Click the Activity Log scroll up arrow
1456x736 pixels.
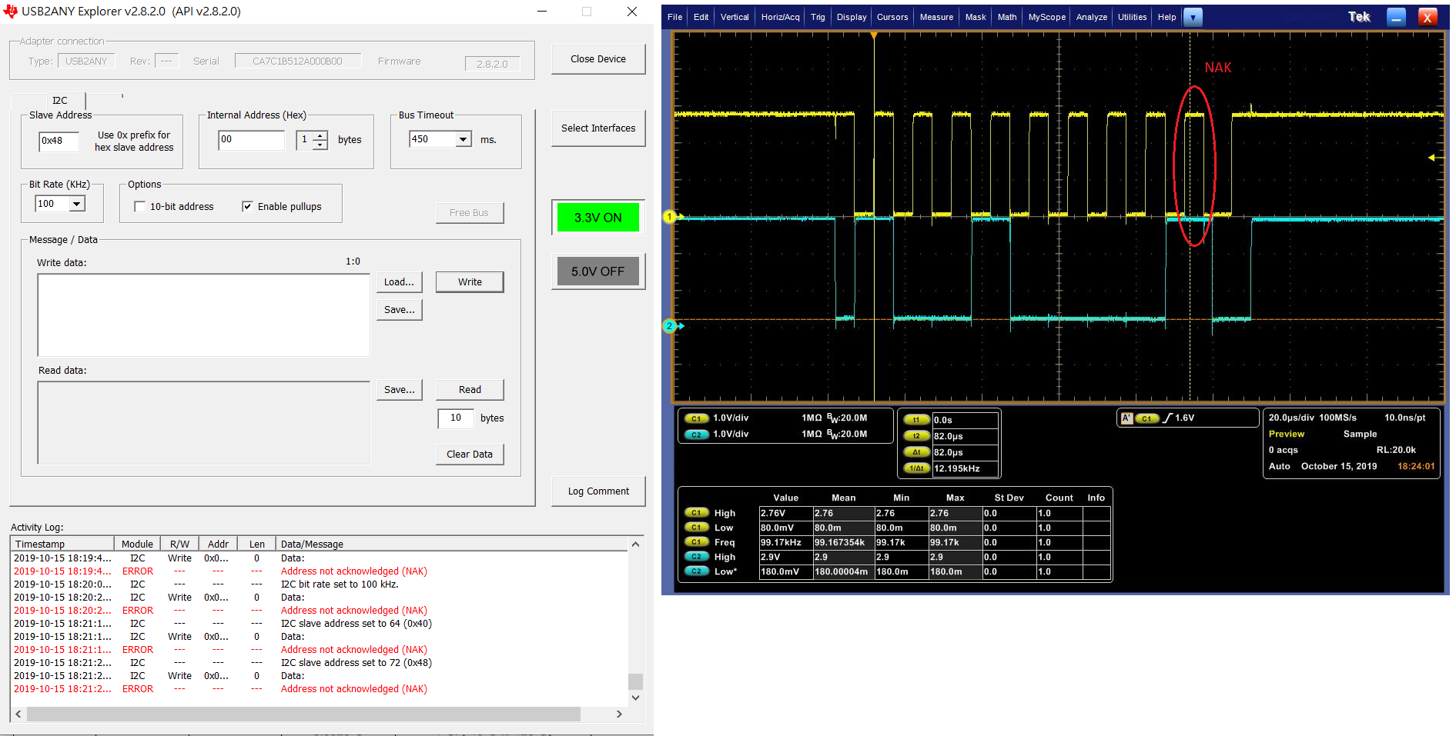(x=635, y=545)
